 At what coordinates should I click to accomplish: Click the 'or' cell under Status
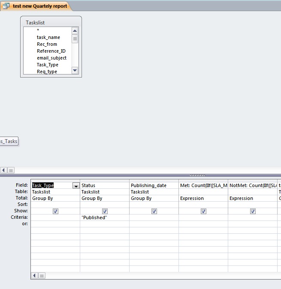pos(105,224)
